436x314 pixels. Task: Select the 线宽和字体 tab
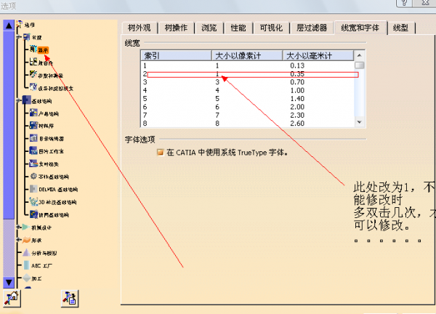(x=360, y=28)
